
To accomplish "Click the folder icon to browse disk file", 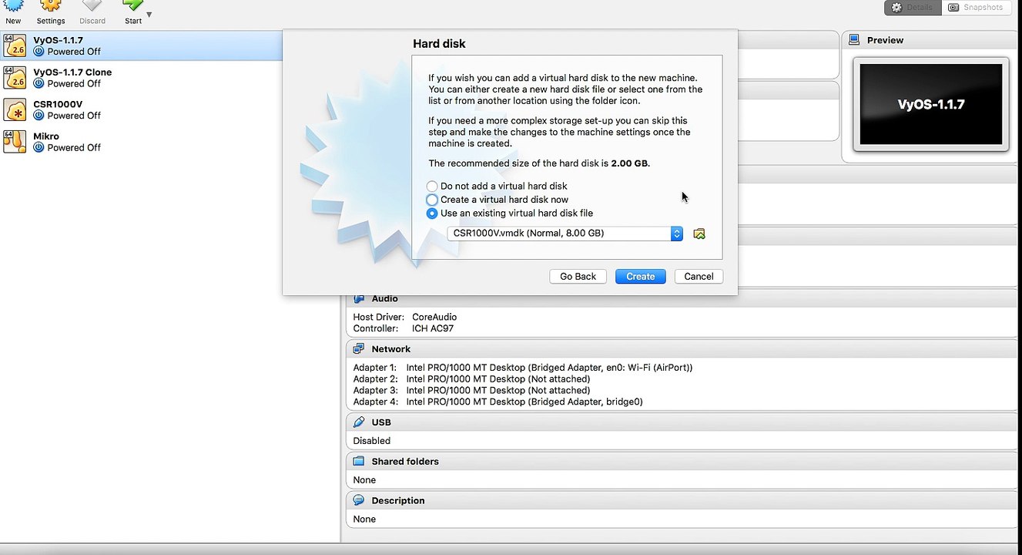I will [x=699, y=234].
